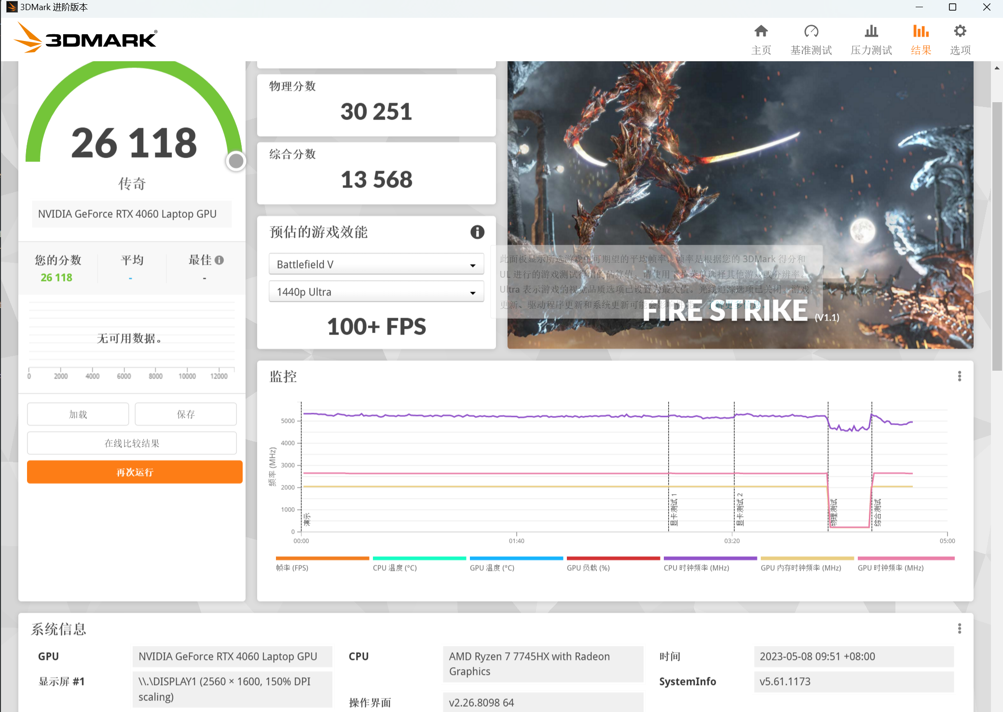Click the 加载 load button

78,414
